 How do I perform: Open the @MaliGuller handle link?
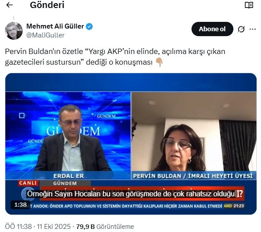pyautogui.click(x=45, y=35)
